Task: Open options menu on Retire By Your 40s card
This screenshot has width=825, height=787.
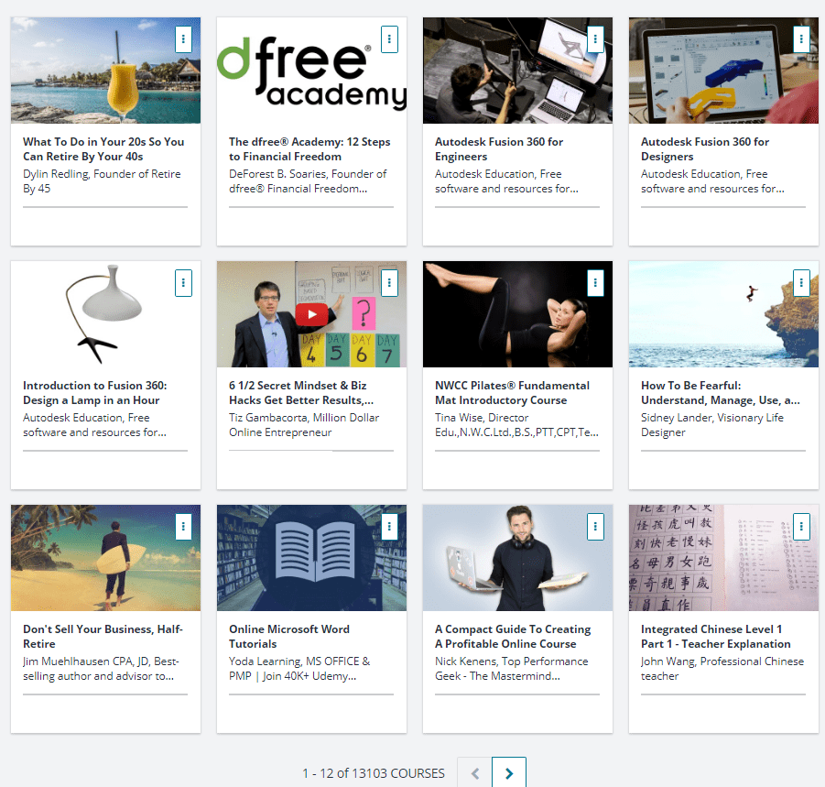Action: pyautogui.click(x=183, y=39)
